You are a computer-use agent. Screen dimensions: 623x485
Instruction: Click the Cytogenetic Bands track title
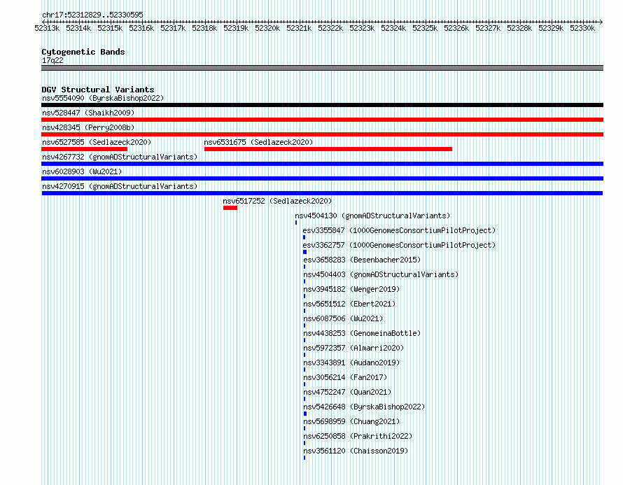pos(83,52)
